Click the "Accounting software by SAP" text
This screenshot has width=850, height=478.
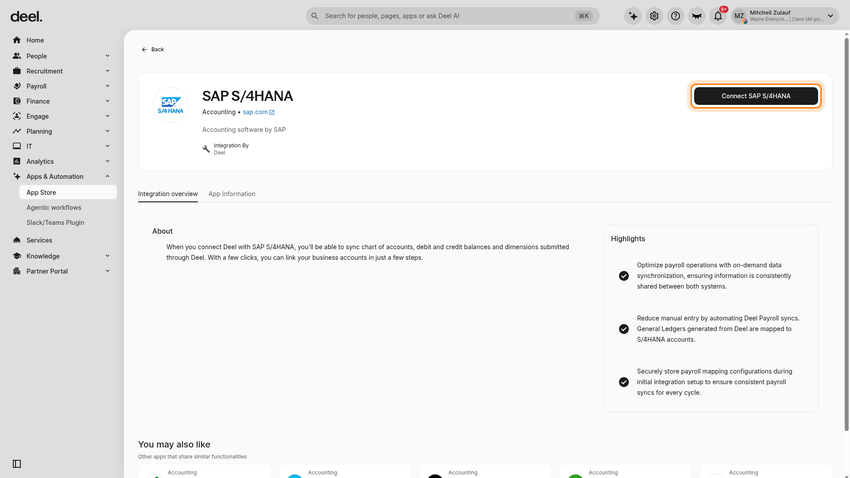pos(244,130)
